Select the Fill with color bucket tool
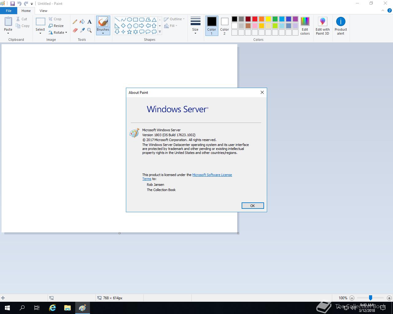The width and height of the screenshot is (393, 314). pos(82,22)
